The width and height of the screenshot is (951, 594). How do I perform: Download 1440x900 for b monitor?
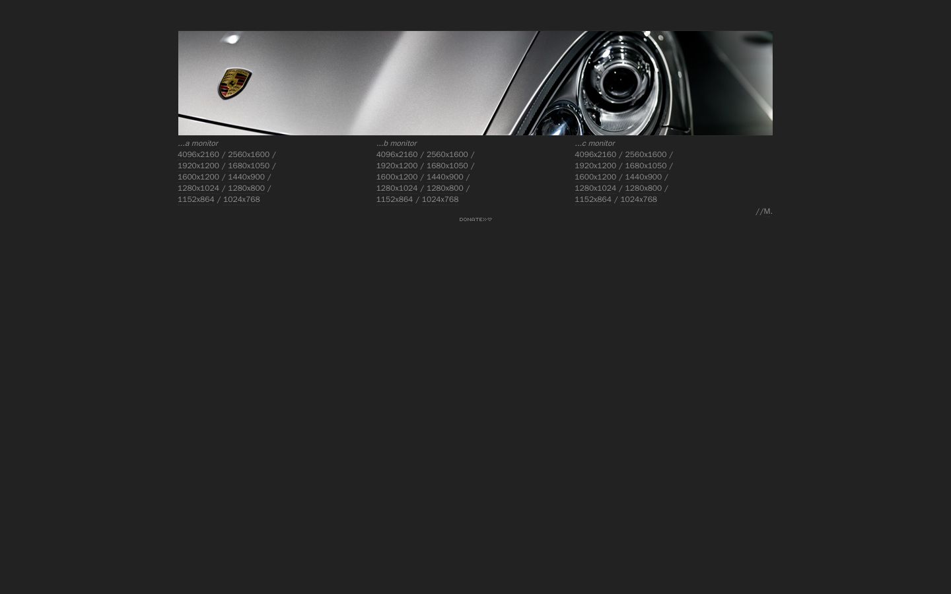(x=445, y=177)
